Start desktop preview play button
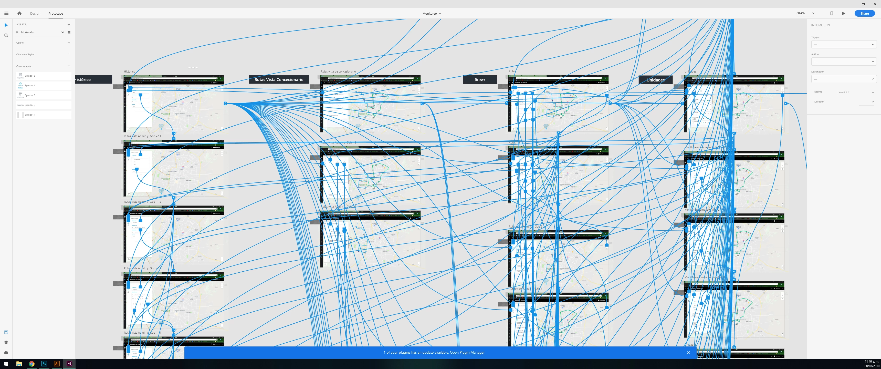881x369 pixels. [x=843, y=13]
